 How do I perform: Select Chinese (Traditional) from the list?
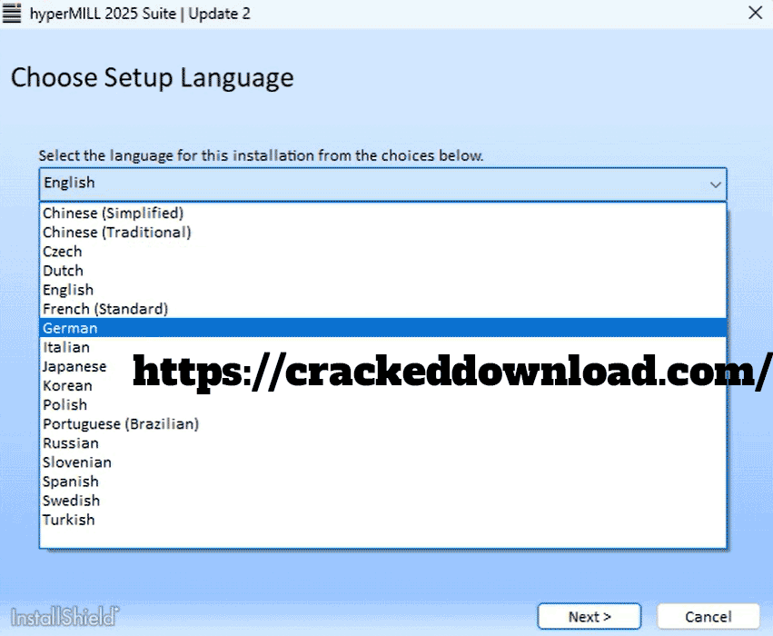click(x=382, y=233)
